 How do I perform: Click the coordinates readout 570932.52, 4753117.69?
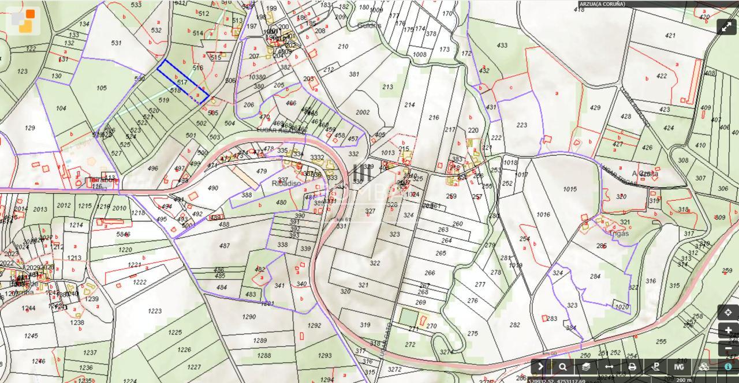[557, 381]
